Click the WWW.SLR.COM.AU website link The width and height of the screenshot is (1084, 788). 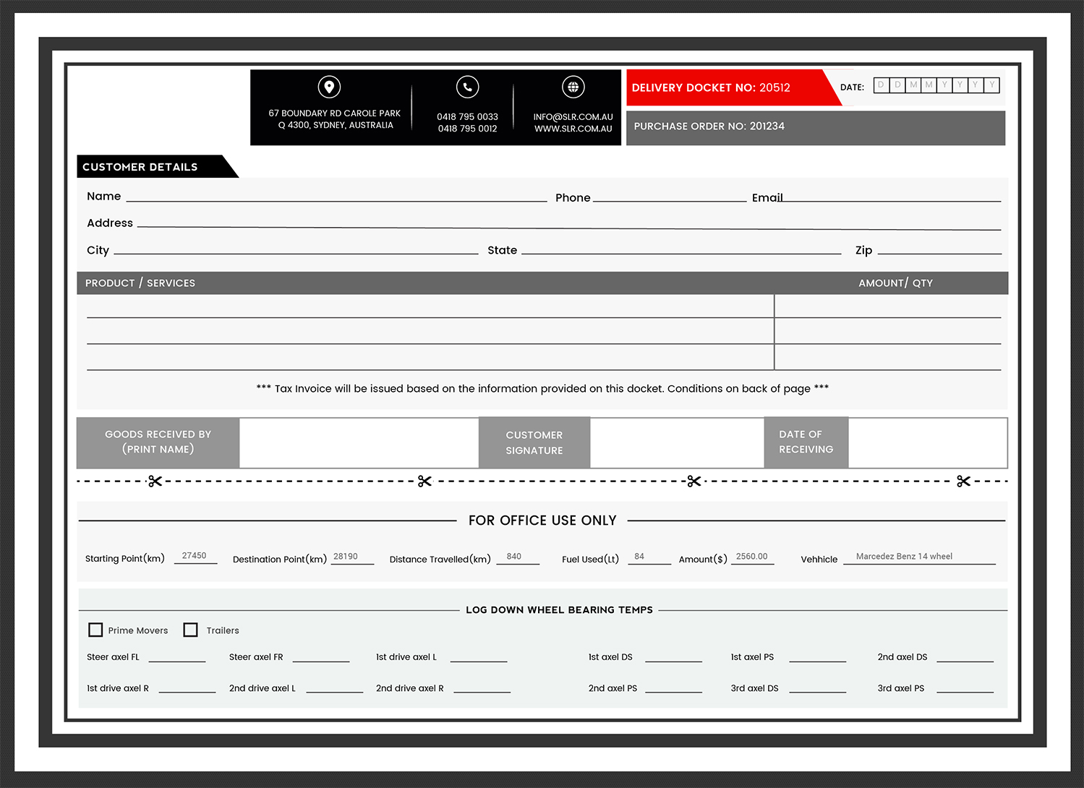pyautogui.click(x=573, y=129)
